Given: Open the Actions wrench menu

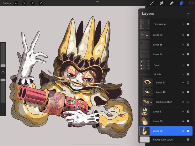Looking at the screenshot, I should 16,3.
